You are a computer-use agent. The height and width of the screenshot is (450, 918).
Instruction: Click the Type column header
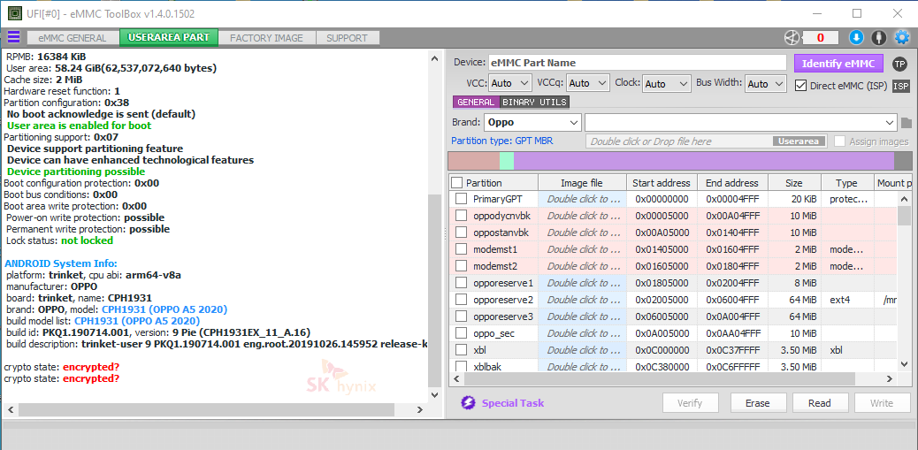coord(846,183)
